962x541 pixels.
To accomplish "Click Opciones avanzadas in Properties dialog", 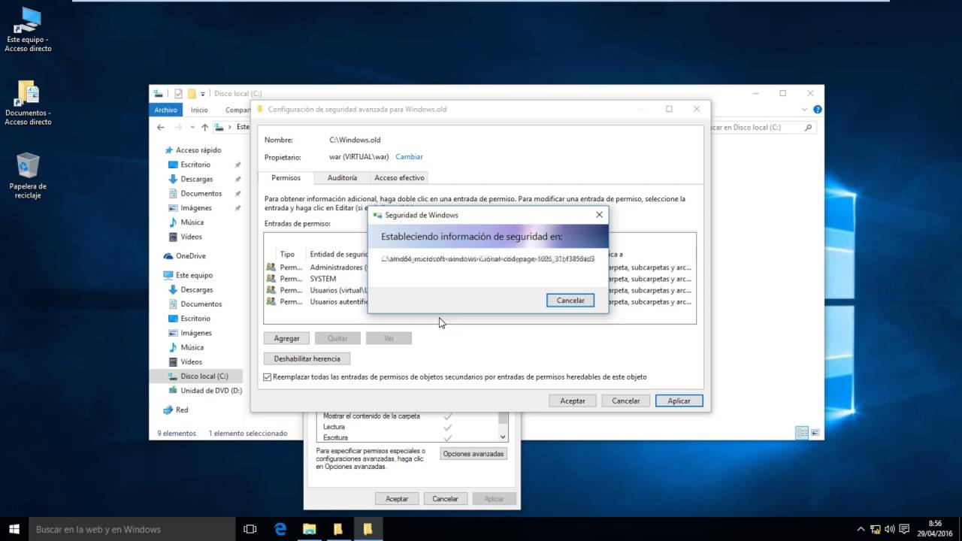I will 473,454.
